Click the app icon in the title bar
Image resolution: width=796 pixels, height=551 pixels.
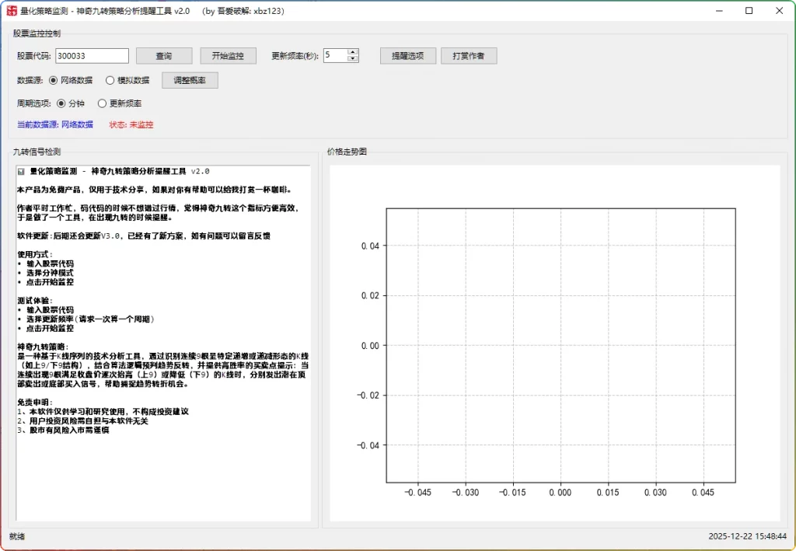click(x=11, y=11)
